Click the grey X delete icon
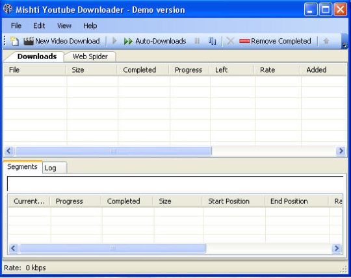The width and height of the screenshot is (351, 278). (230, 41)
